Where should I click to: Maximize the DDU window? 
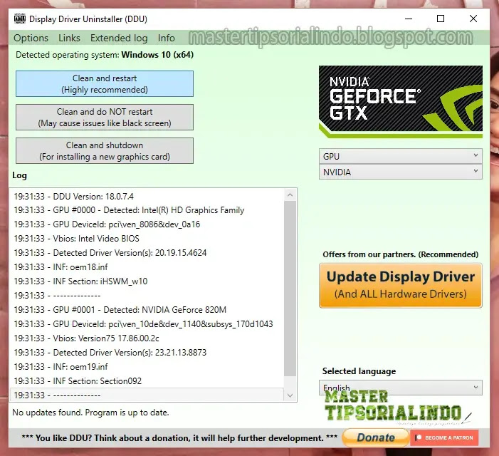[x=441, y=19]
